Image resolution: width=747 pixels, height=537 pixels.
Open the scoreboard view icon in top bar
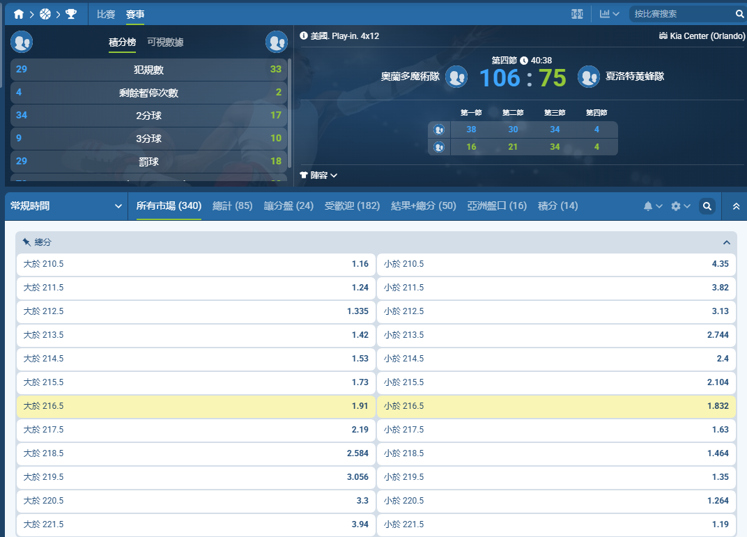pos(577,14)
